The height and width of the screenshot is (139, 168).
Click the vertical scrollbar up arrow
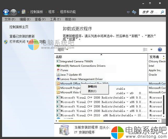coord(164,56)
